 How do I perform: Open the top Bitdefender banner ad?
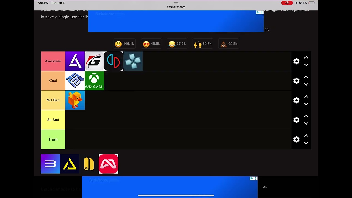pyautogui.click(x=176, y=21)
